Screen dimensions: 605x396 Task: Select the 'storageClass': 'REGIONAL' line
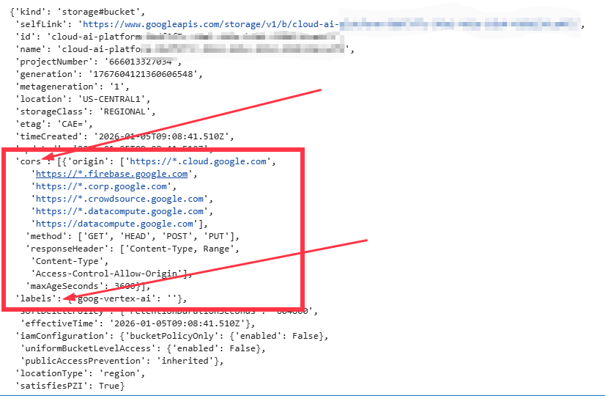[85, 111]
